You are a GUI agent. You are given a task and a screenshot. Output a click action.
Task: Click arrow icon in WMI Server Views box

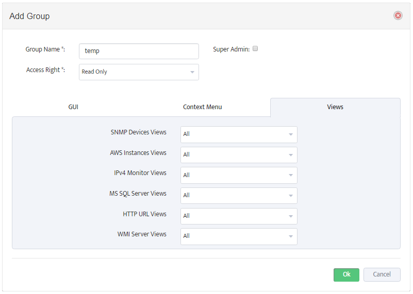click(291, 236)
